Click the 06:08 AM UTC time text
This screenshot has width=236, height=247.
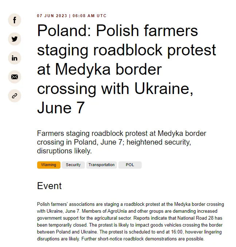tap(90, 16)
